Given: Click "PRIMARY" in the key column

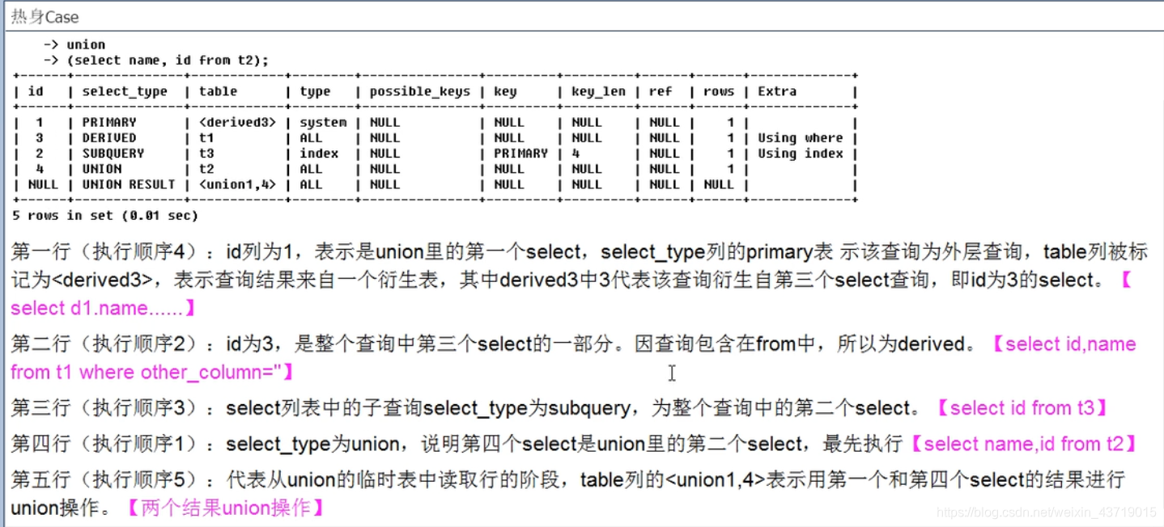Looking at the screenshot, I should pyautogui.click(x=520, y=153).
